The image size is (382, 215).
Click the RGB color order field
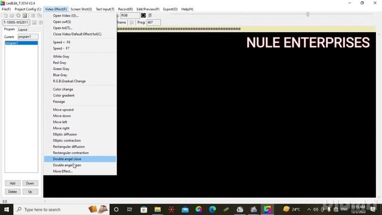130,16
